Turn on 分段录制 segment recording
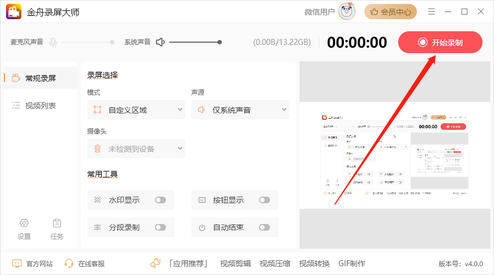Viewport: 494px width, 275px height. click(160, 227)
